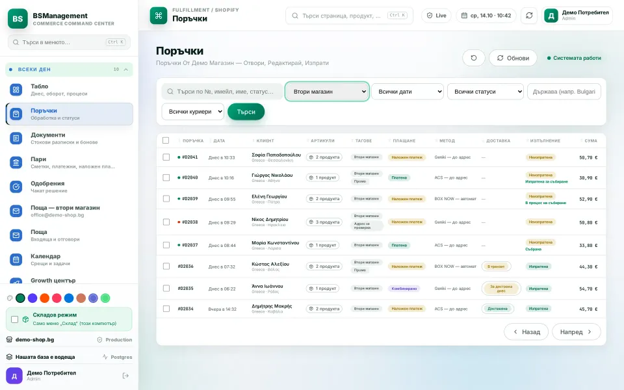
Task: Click the BS logo in the sidebar header
Action: pyautogui.click(x=18, y=19)
